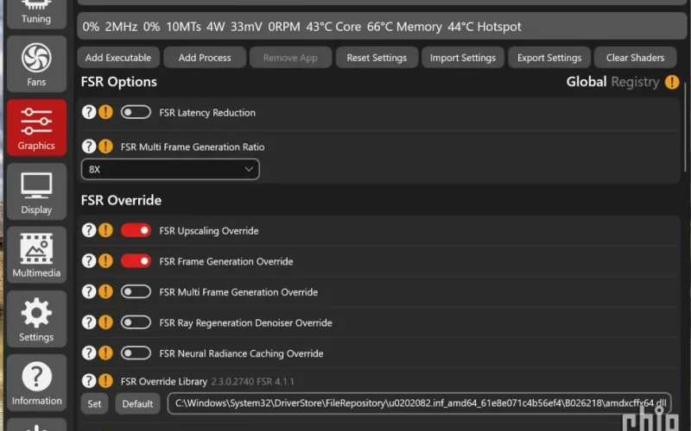Enable FSR Multi Frame Generation Override toggle
Viewport: 691px width, 431px height.
pos(136,291)
